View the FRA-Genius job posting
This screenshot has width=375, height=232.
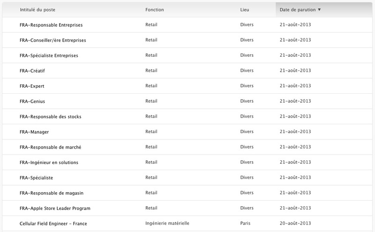32,101
